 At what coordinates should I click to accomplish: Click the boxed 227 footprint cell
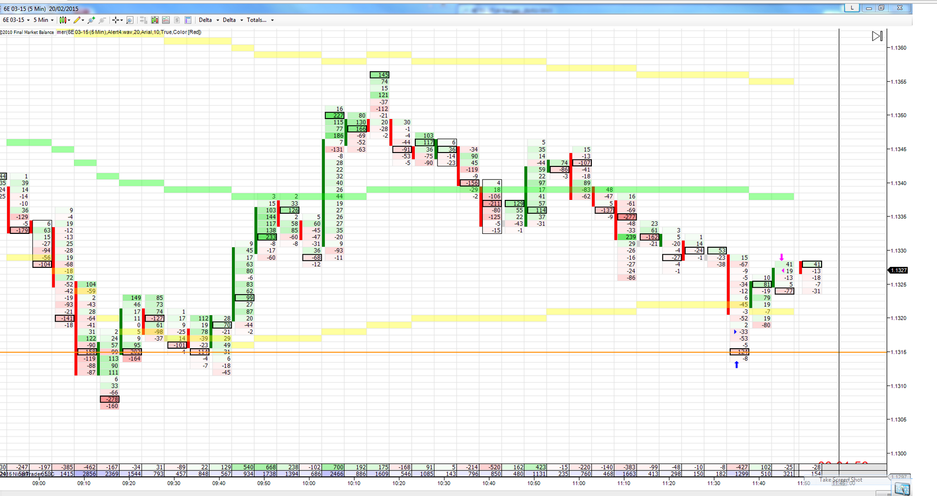pos(334,115)
